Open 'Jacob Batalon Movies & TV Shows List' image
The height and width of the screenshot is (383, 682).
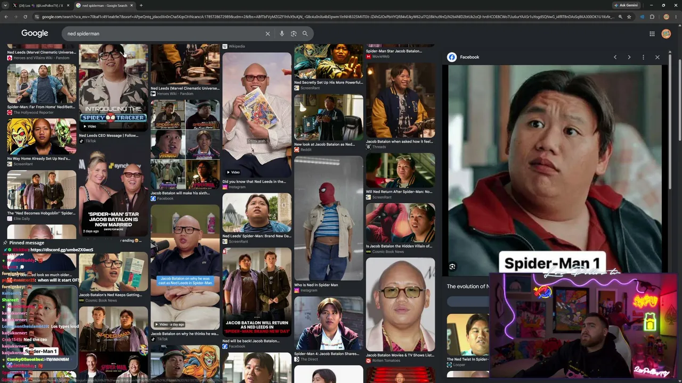pos(401,305)
